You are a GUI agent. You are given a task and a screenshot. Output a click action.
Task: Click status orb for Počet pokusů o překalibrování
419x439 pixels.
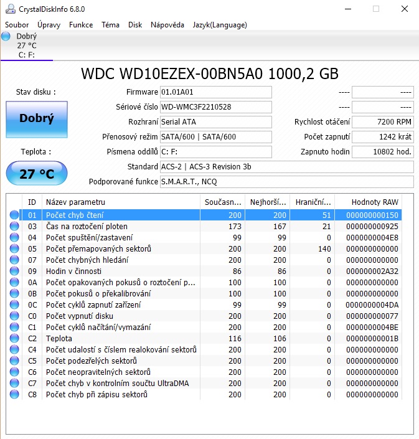point(14,293)
